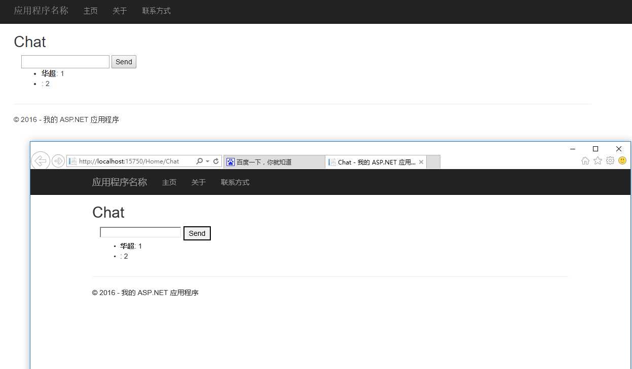The width and height of the screenshot is (632, 369).
Task: Click the © 2016 footer text in the IE window
Action: [145, 293]
